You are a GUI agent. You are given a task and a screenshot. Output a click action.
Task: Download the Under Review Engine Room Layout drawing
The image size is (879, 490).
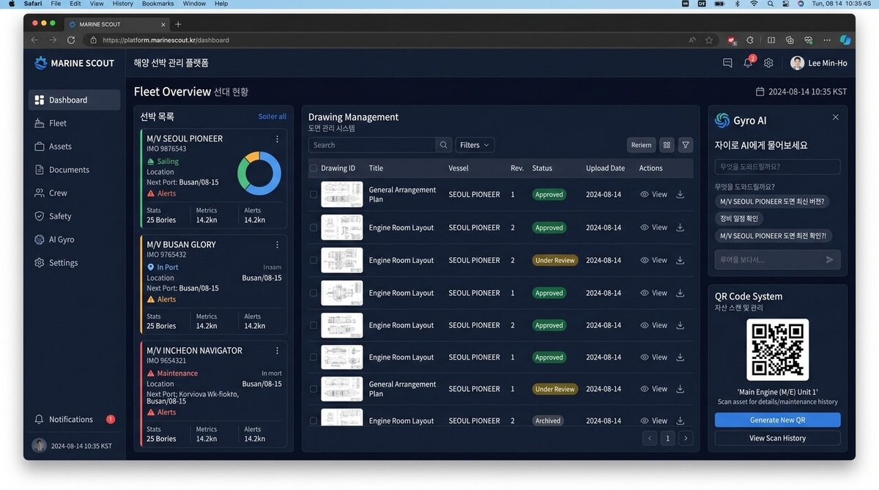[x=680, y=260]
